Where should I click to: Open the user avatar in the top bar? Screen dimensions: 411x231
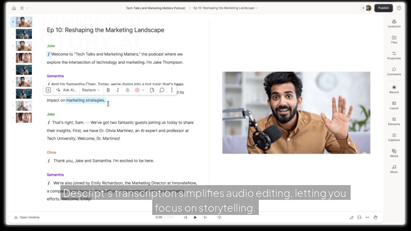pos(368,8)
